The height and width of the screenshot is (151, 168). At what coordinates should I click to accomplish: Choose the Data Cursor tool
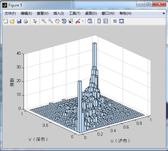pyautogui.click(x=71, y=21)
